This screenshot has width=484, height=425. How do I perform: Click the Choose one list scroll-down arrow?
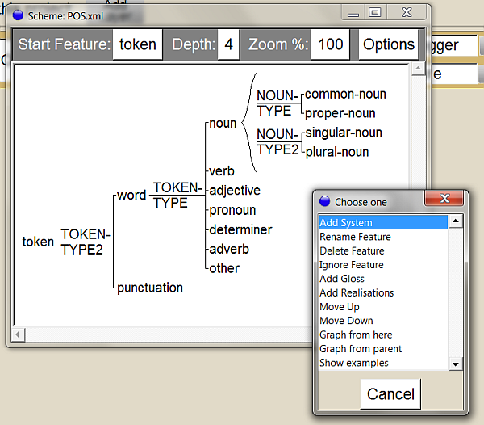(x=456, y=364)
